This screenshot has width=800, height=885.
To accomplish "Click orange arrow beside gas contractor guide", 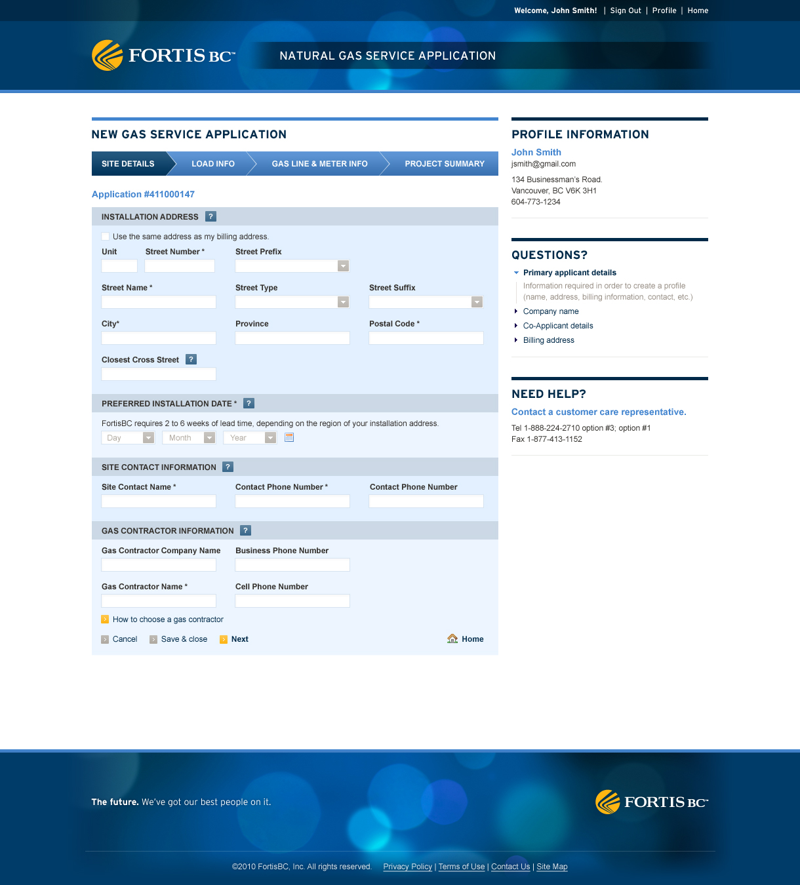I will coord(105,619).
